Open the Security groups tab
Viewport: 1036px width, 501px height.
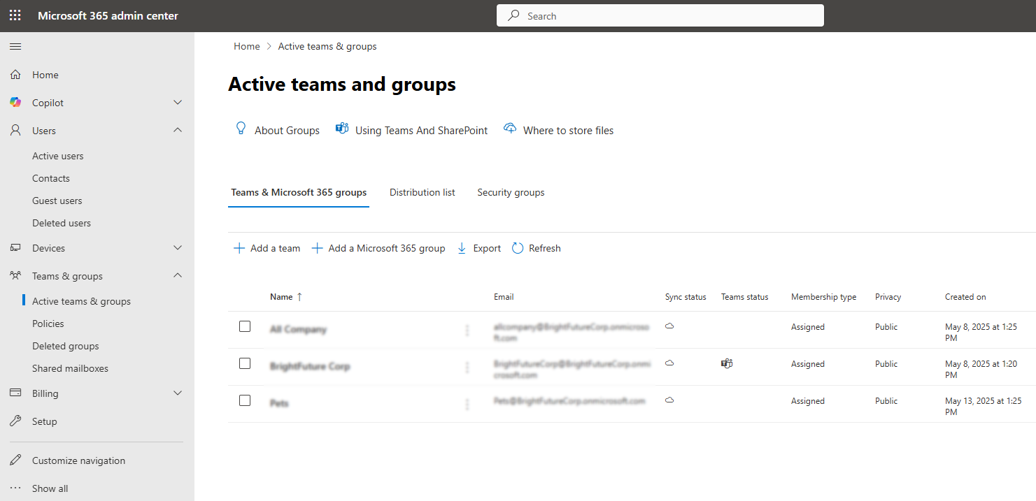511,192
